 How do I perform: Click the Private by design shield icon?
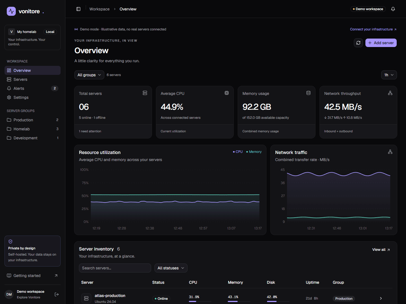coord(10,242)
